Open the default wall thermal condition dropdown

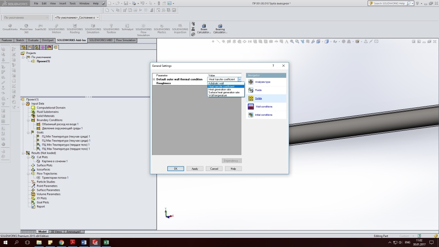pos(239,79)
